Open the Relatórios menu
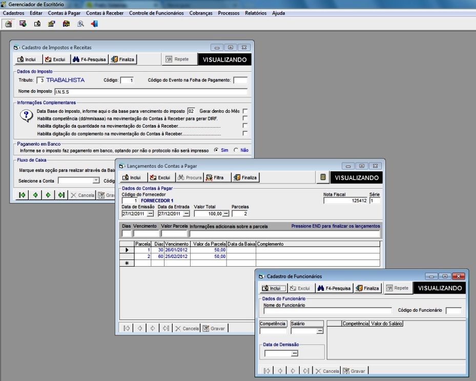The height and width of the screenshot is (381, 476). click(x=256, y=13)
